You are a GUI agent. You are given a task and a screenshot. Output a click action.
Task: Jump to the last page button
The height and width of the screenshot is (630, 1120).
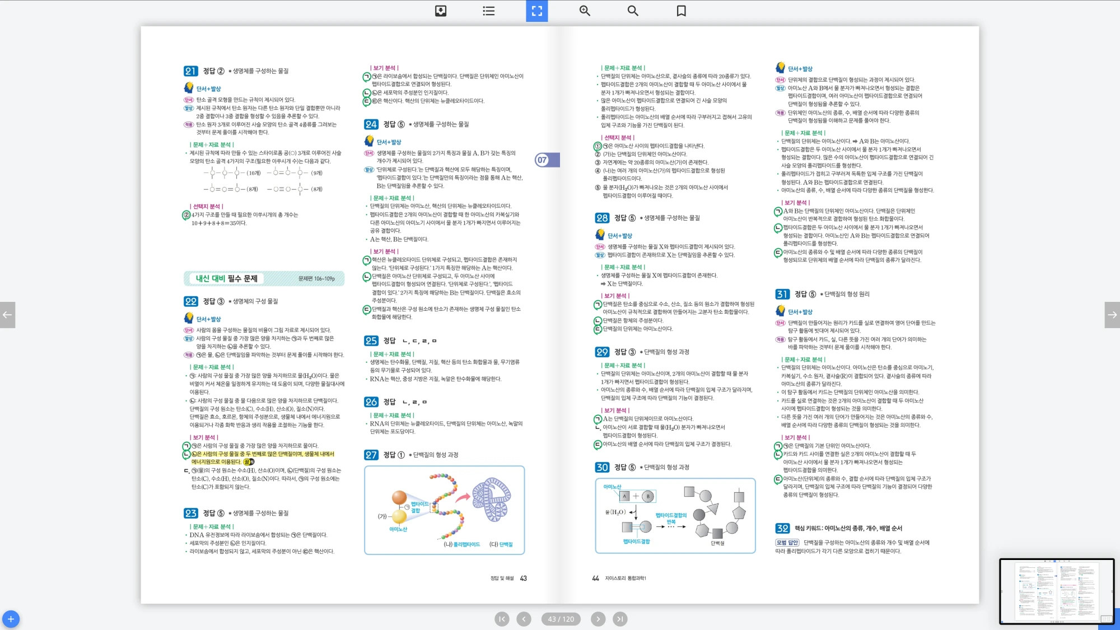point(620,619)
